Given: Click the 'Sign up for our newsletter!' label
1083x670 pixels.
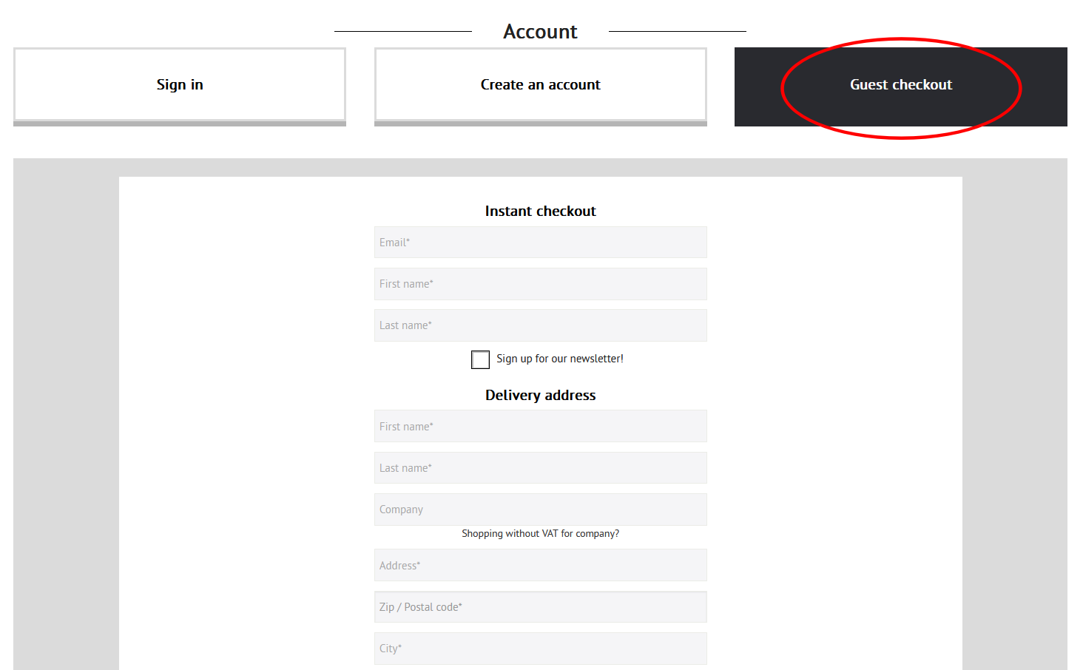Looking at the screenshot, I should pyautogui.click(x=559, y=359).
